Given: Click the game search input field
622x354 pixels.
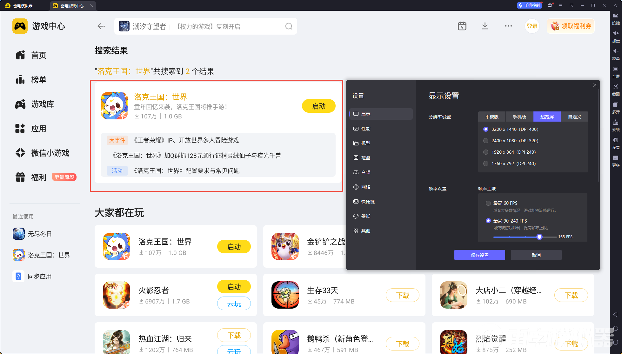Looking at the screenshot, I should tap(203, 26).
